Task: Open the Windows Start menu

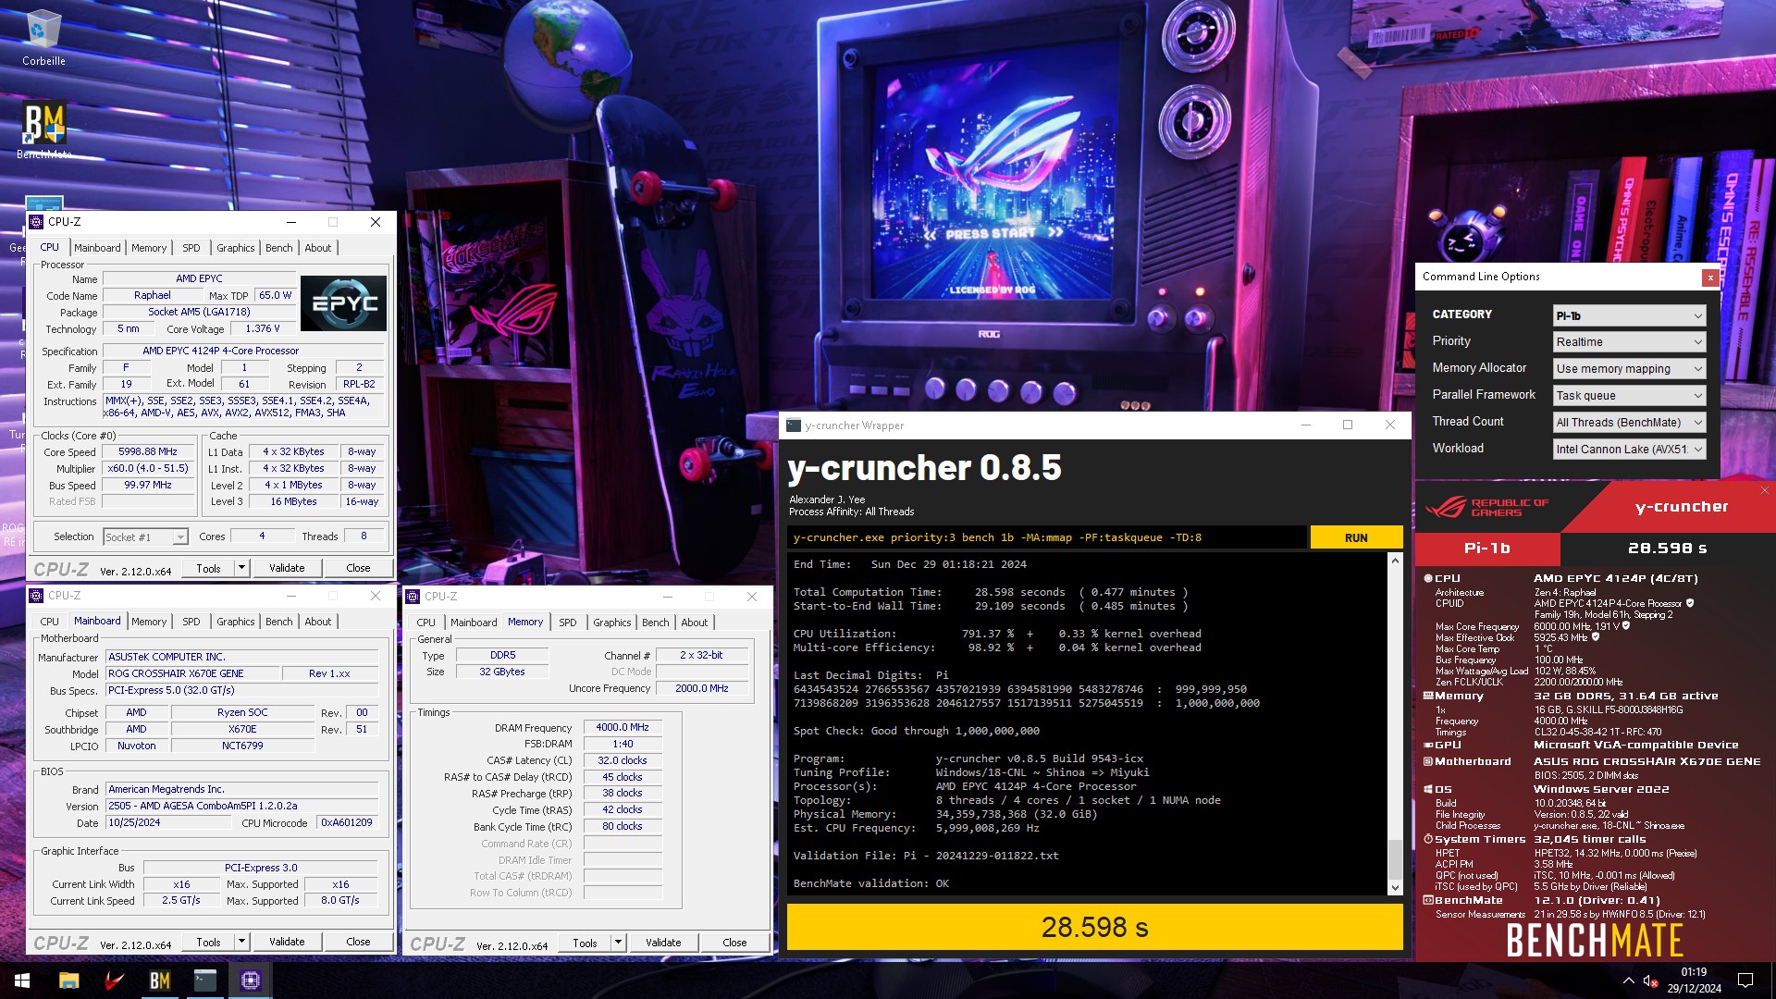Action: tap(22, 980)
